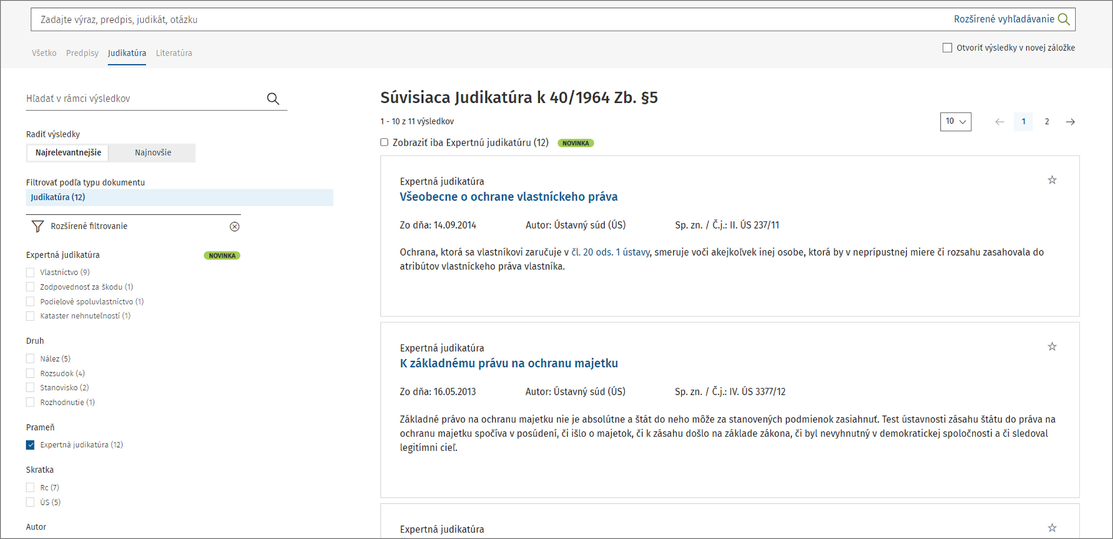Sort results by Najnovšie
The width and height of the screenshot is (1113, 539).
coord(153,153)
